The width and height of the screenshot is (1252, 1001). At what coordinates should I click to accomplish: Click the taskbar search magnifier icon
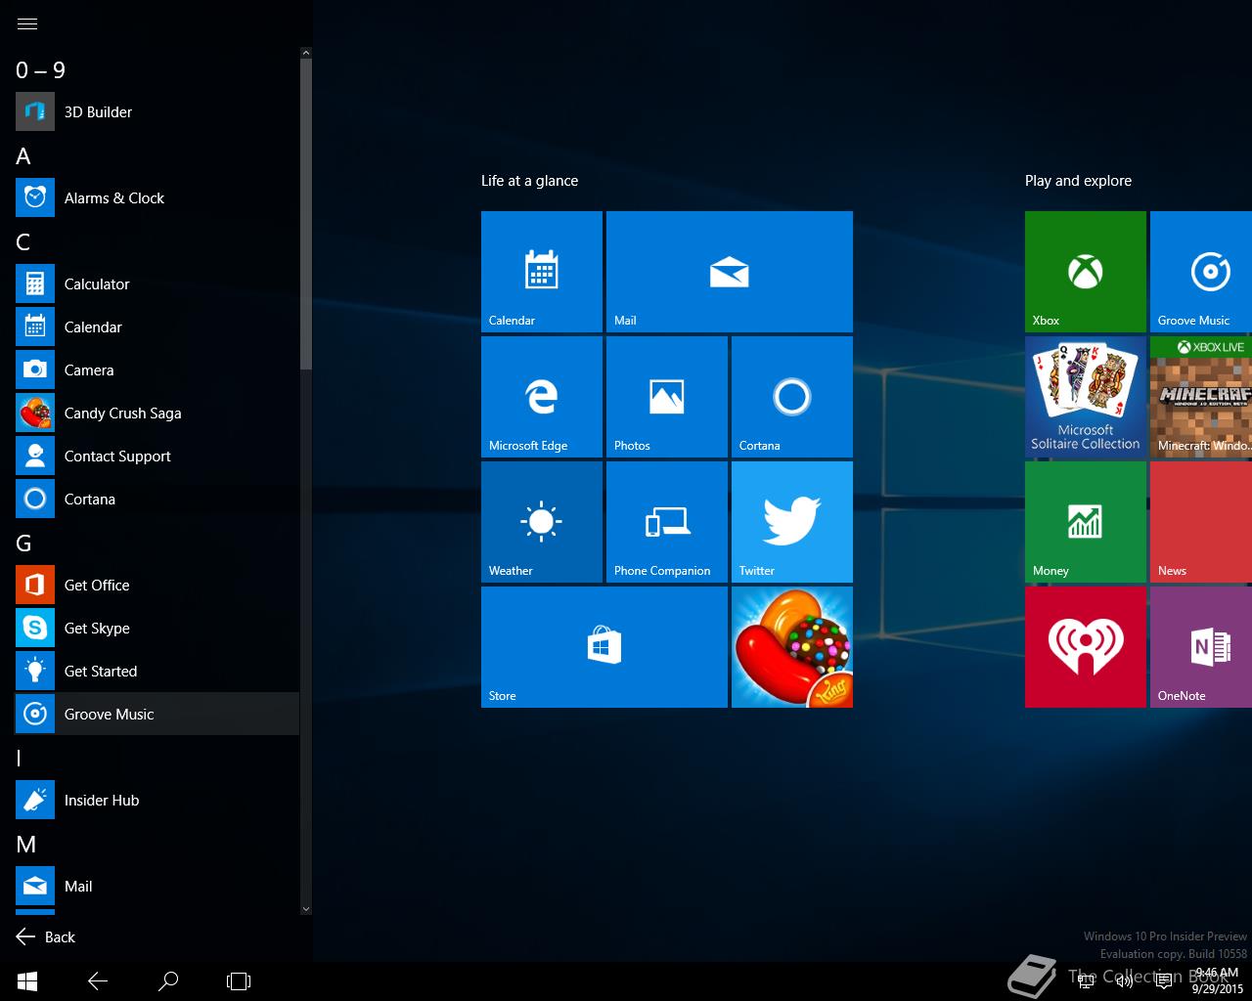pyautogui.click(x=168, y=980)
